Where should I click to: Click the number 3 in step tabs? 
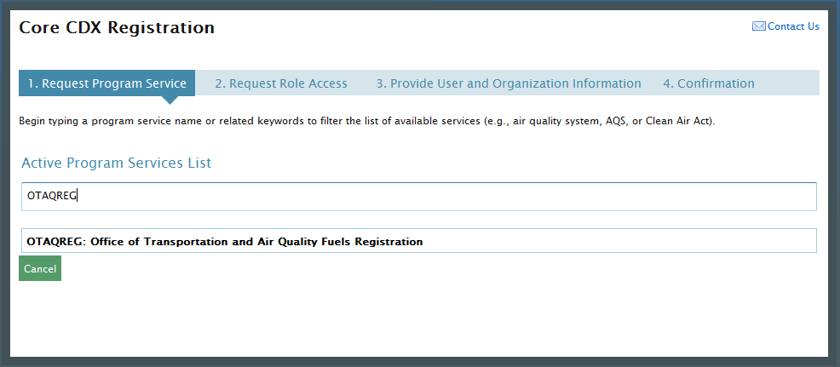click(379, 83)
